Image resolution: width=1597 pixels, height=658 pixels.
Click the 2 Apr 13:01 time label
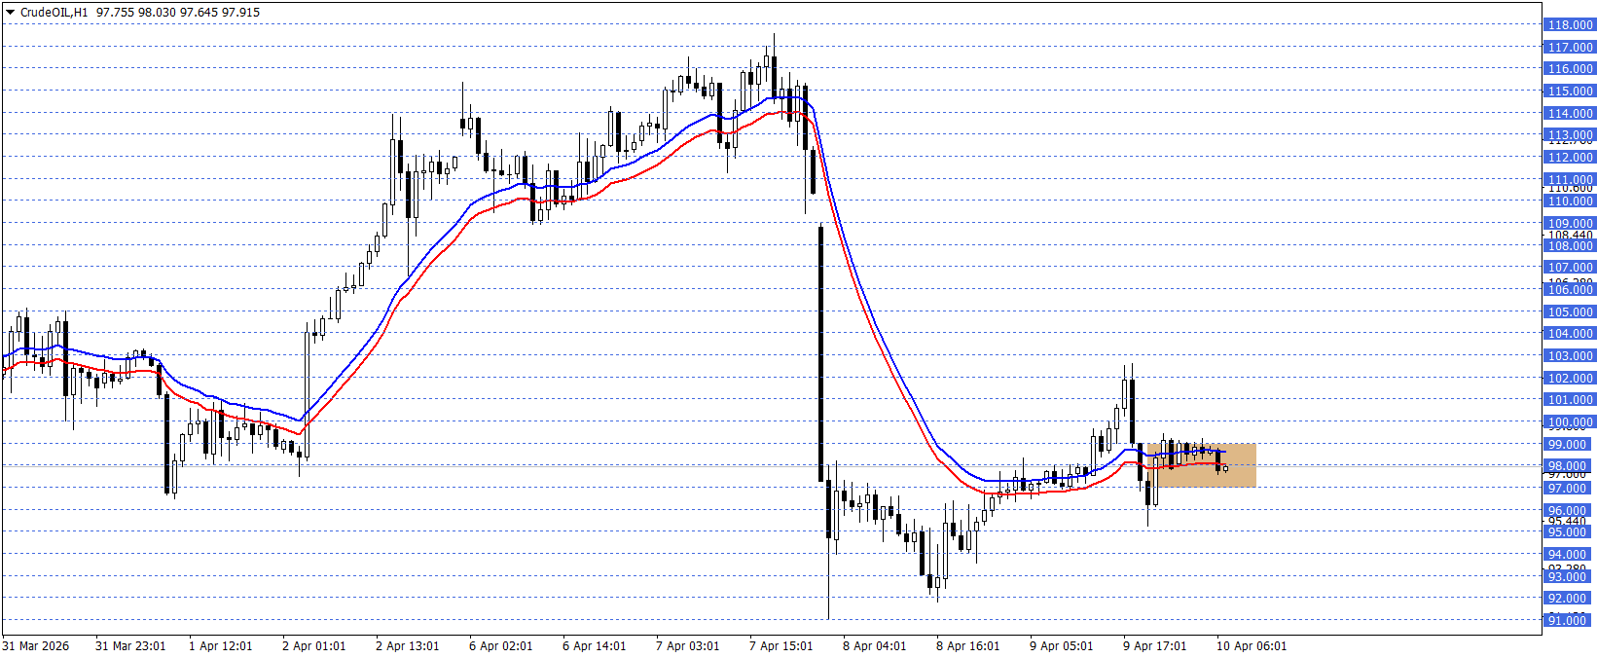click(x=407, y=645)
